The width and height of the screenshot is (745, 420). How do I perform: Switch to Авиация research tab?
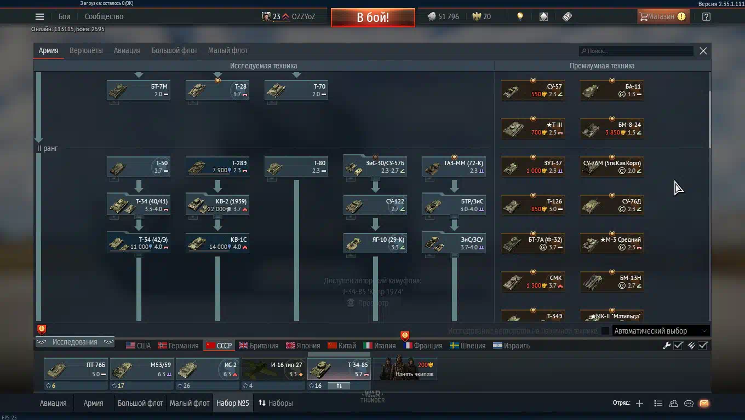(x=127, y=50)
